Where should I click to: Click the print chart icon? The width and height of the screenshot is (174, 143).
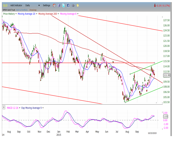[x=73, y=5]
